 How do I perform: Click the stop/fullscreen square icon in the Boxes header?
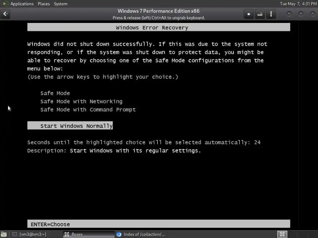(x=249, y=14)
